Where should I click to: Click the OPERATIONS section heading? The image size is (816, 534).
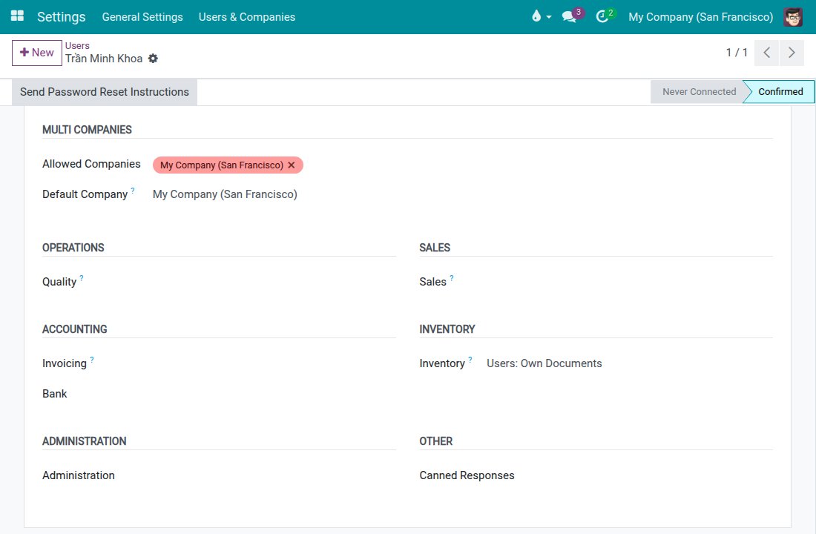pos(73,248)
